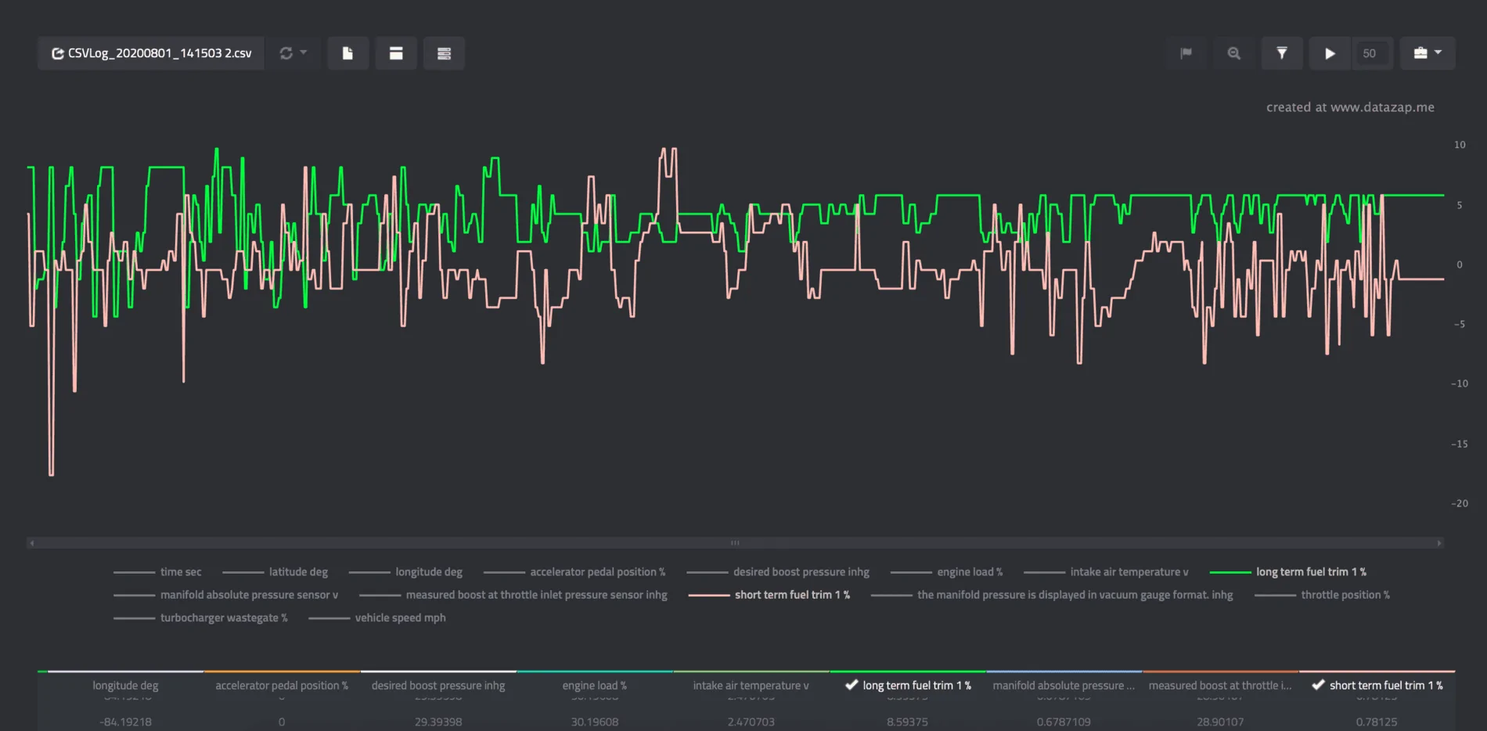Open the briefcase tools dropdown
The height and width of the screenshot is (731, 1487).
click(x=1428, y=53)
